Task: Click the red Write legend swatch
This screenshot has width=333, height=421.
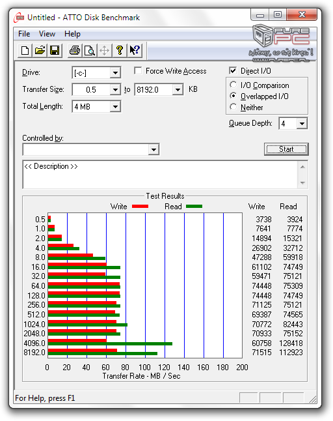Action: (x=140, y=206)
